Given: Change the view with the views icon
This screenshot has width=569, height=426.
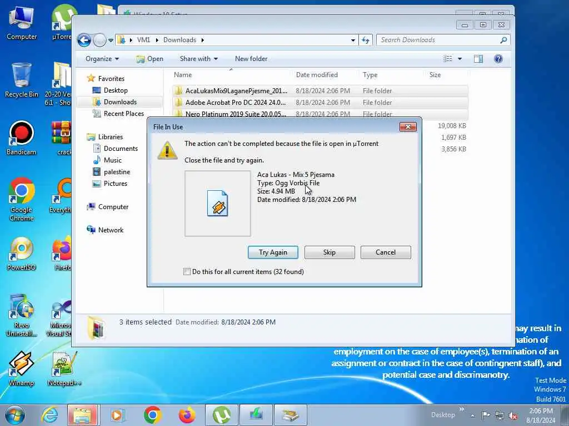Looking at the screenshot, I should (x=448, y=59).
